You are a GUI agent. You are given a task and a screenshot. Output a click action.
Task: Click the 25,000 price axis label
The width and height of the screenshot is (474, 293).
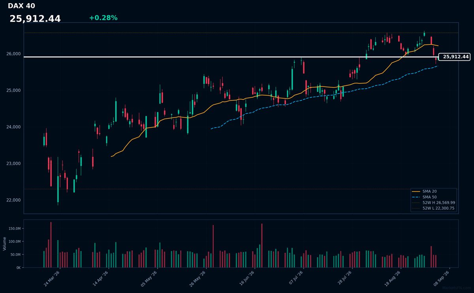pyautogui.click(x=13, y=90)
